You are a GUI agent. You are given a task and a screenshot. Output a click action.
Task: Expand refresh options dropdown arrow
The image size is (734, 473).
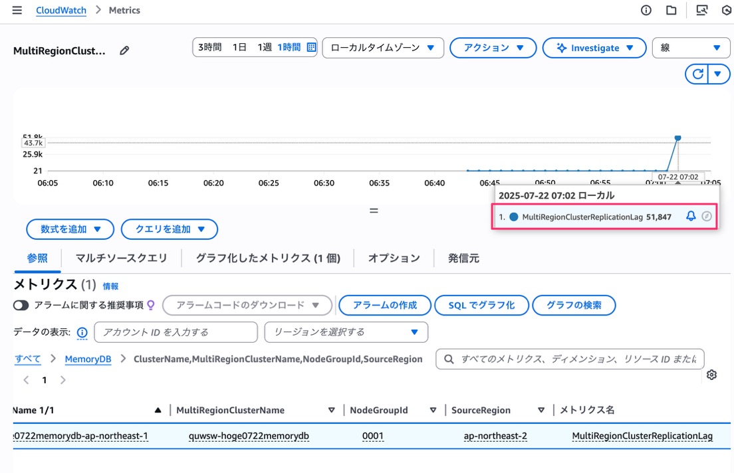[719, 74]
